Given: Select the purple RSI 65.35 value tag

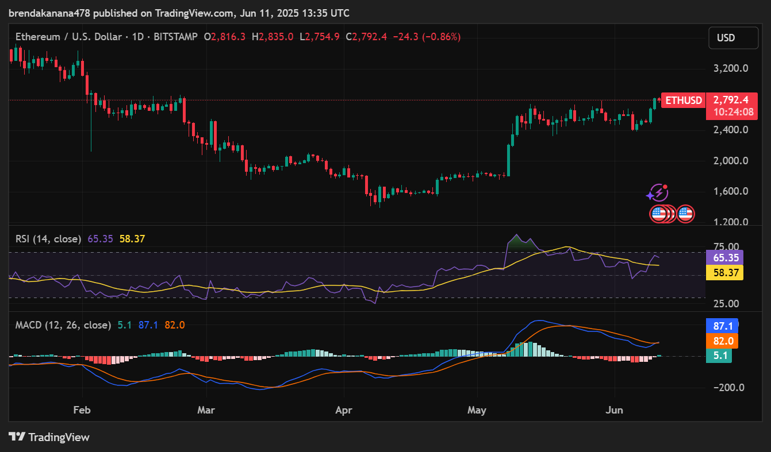Looking at the screenshot, I should (727, 257).
